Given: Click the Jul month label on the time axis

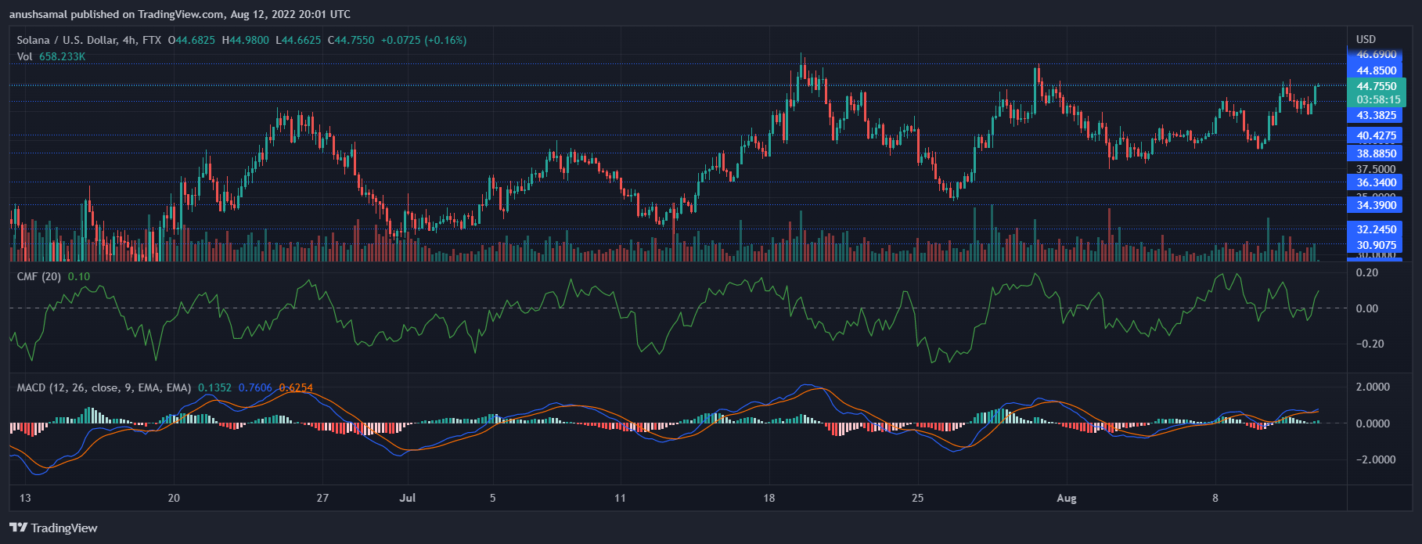Looking at the screenshot, I should coord(407,498).
